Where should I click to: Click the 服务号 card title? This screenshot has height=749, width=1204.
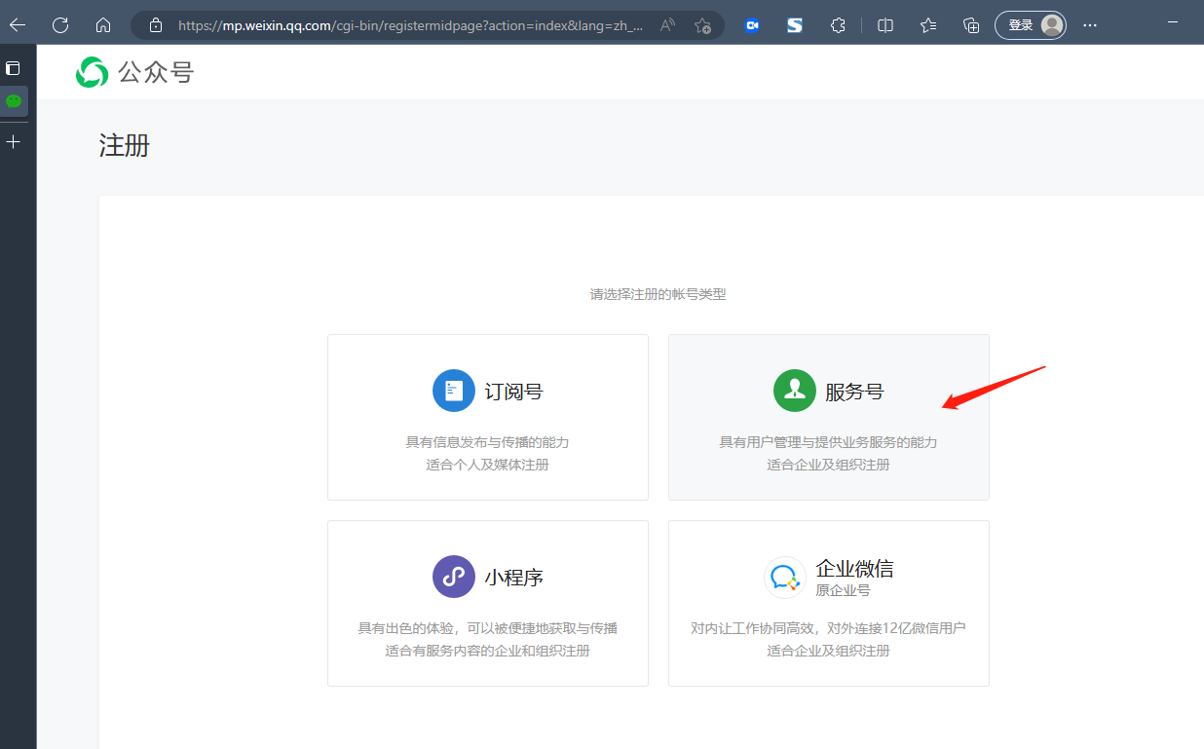pos(854,392)
